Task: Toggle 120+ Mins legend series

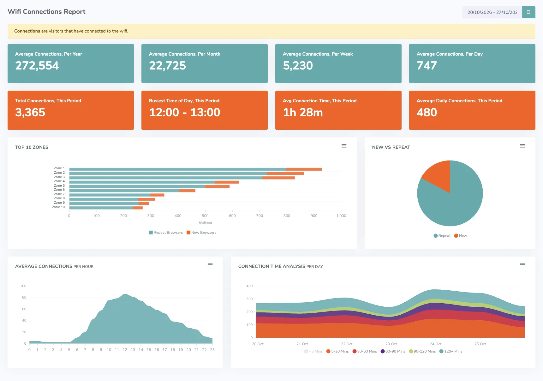Action: [x=451, y=351]
